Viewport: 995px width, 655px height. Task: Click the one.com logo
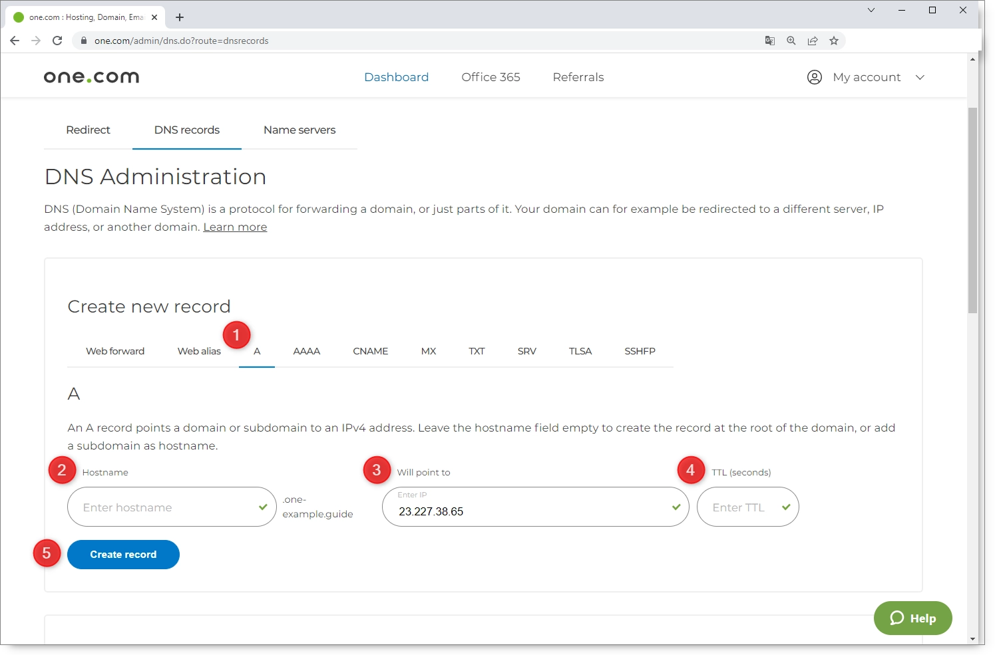pos(91,76)
